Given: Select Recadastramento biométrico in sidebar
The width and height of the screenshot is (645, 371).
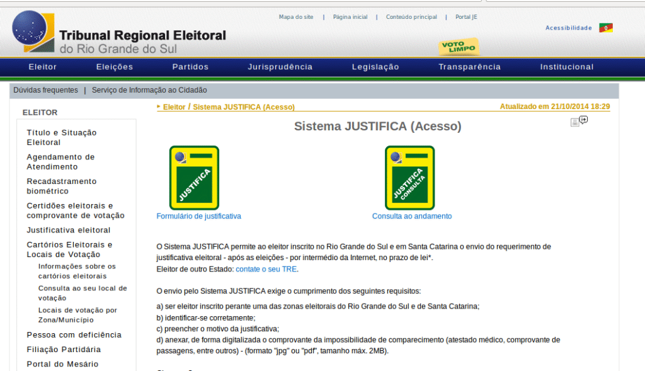Looking at the screenshot, I should 62,186.
